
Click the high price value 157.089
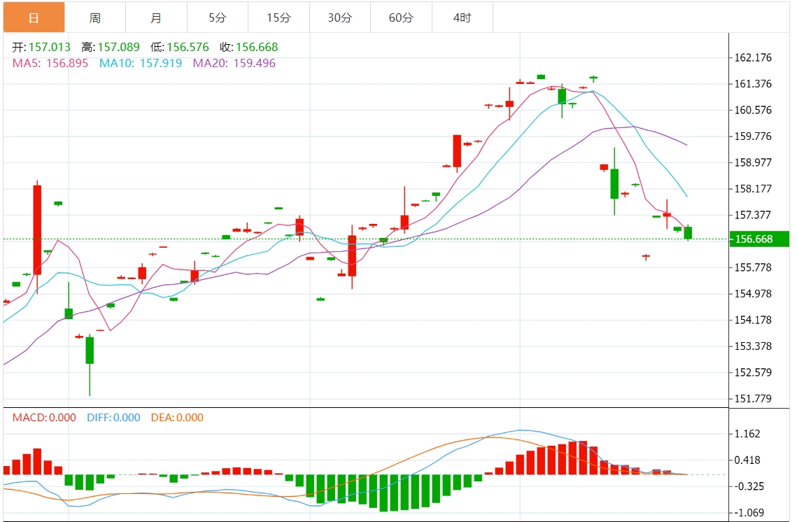pyautogui.click(x=118, y=48)
